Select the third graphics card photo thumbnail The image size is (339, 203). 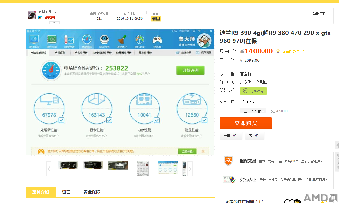click(x=118, y=169)
